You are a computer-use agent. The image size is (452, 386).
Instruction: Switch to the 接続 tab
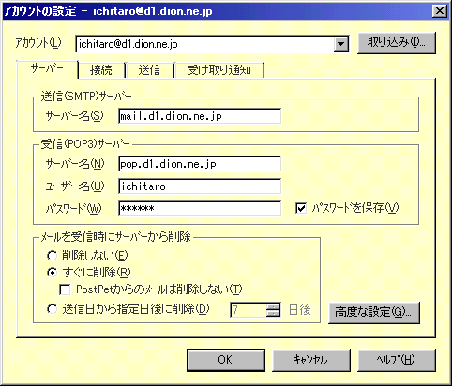coord(101,70)
